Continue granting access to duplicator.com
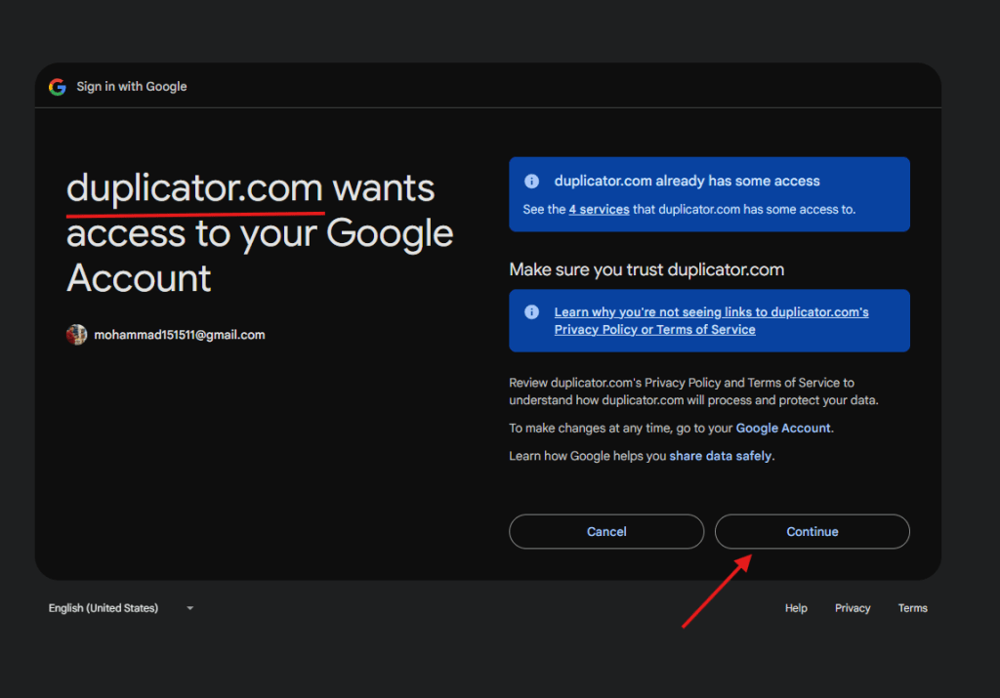 (x=812, y=532)
